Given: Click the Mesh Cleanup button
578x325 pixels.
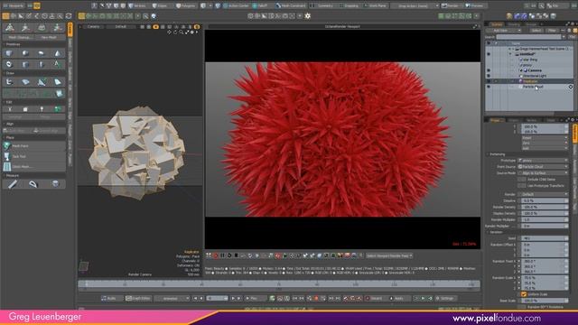Looking at the screenshot, I should tap(20, 37).
